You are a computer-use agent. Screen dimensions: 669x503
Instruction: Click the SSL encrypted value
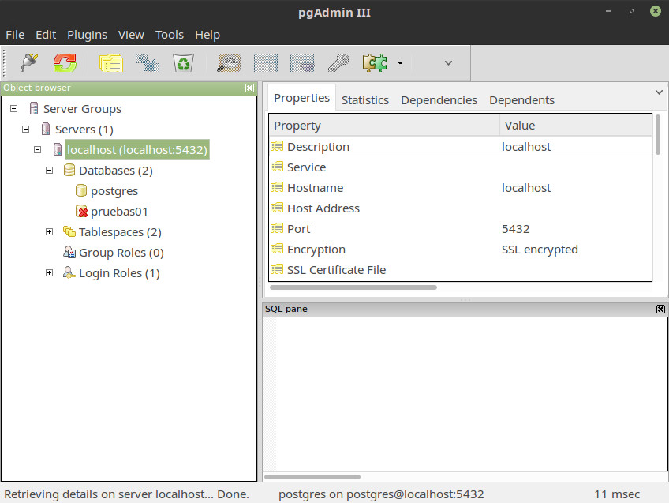[540, 250]
